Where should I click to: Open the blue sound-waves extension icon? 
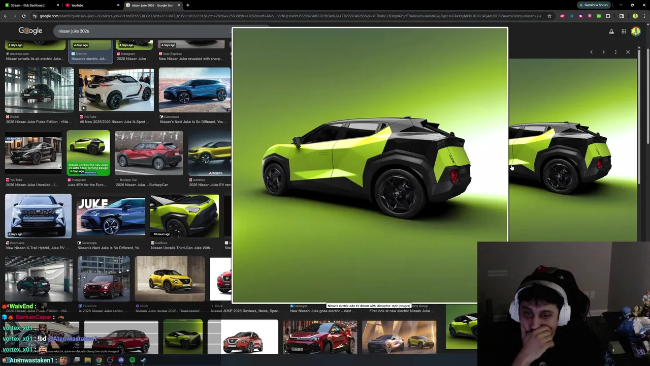click(x=571, y=16)
